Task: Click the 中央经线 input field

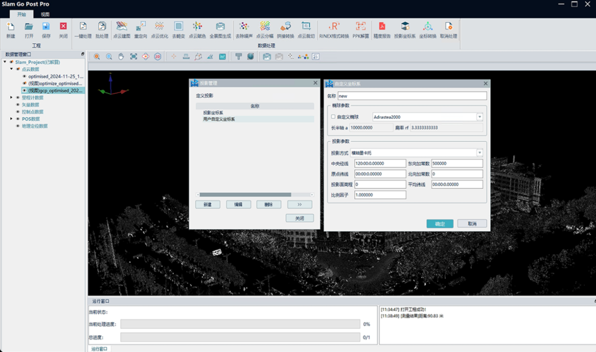Action: 380,163
